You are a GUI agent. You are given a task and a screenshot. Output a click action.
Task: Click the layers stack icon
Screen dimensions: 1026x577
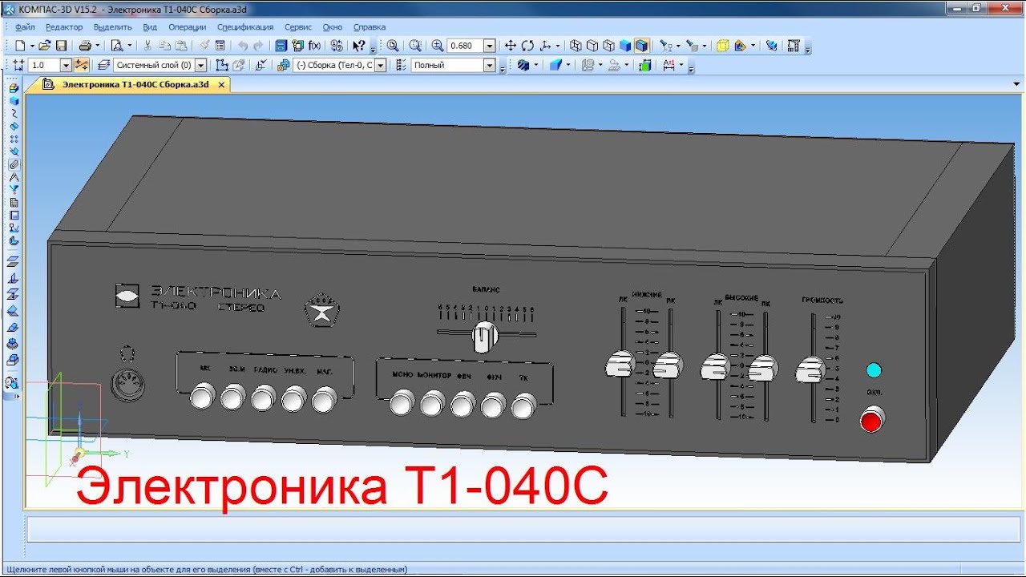tap(103, 66)
